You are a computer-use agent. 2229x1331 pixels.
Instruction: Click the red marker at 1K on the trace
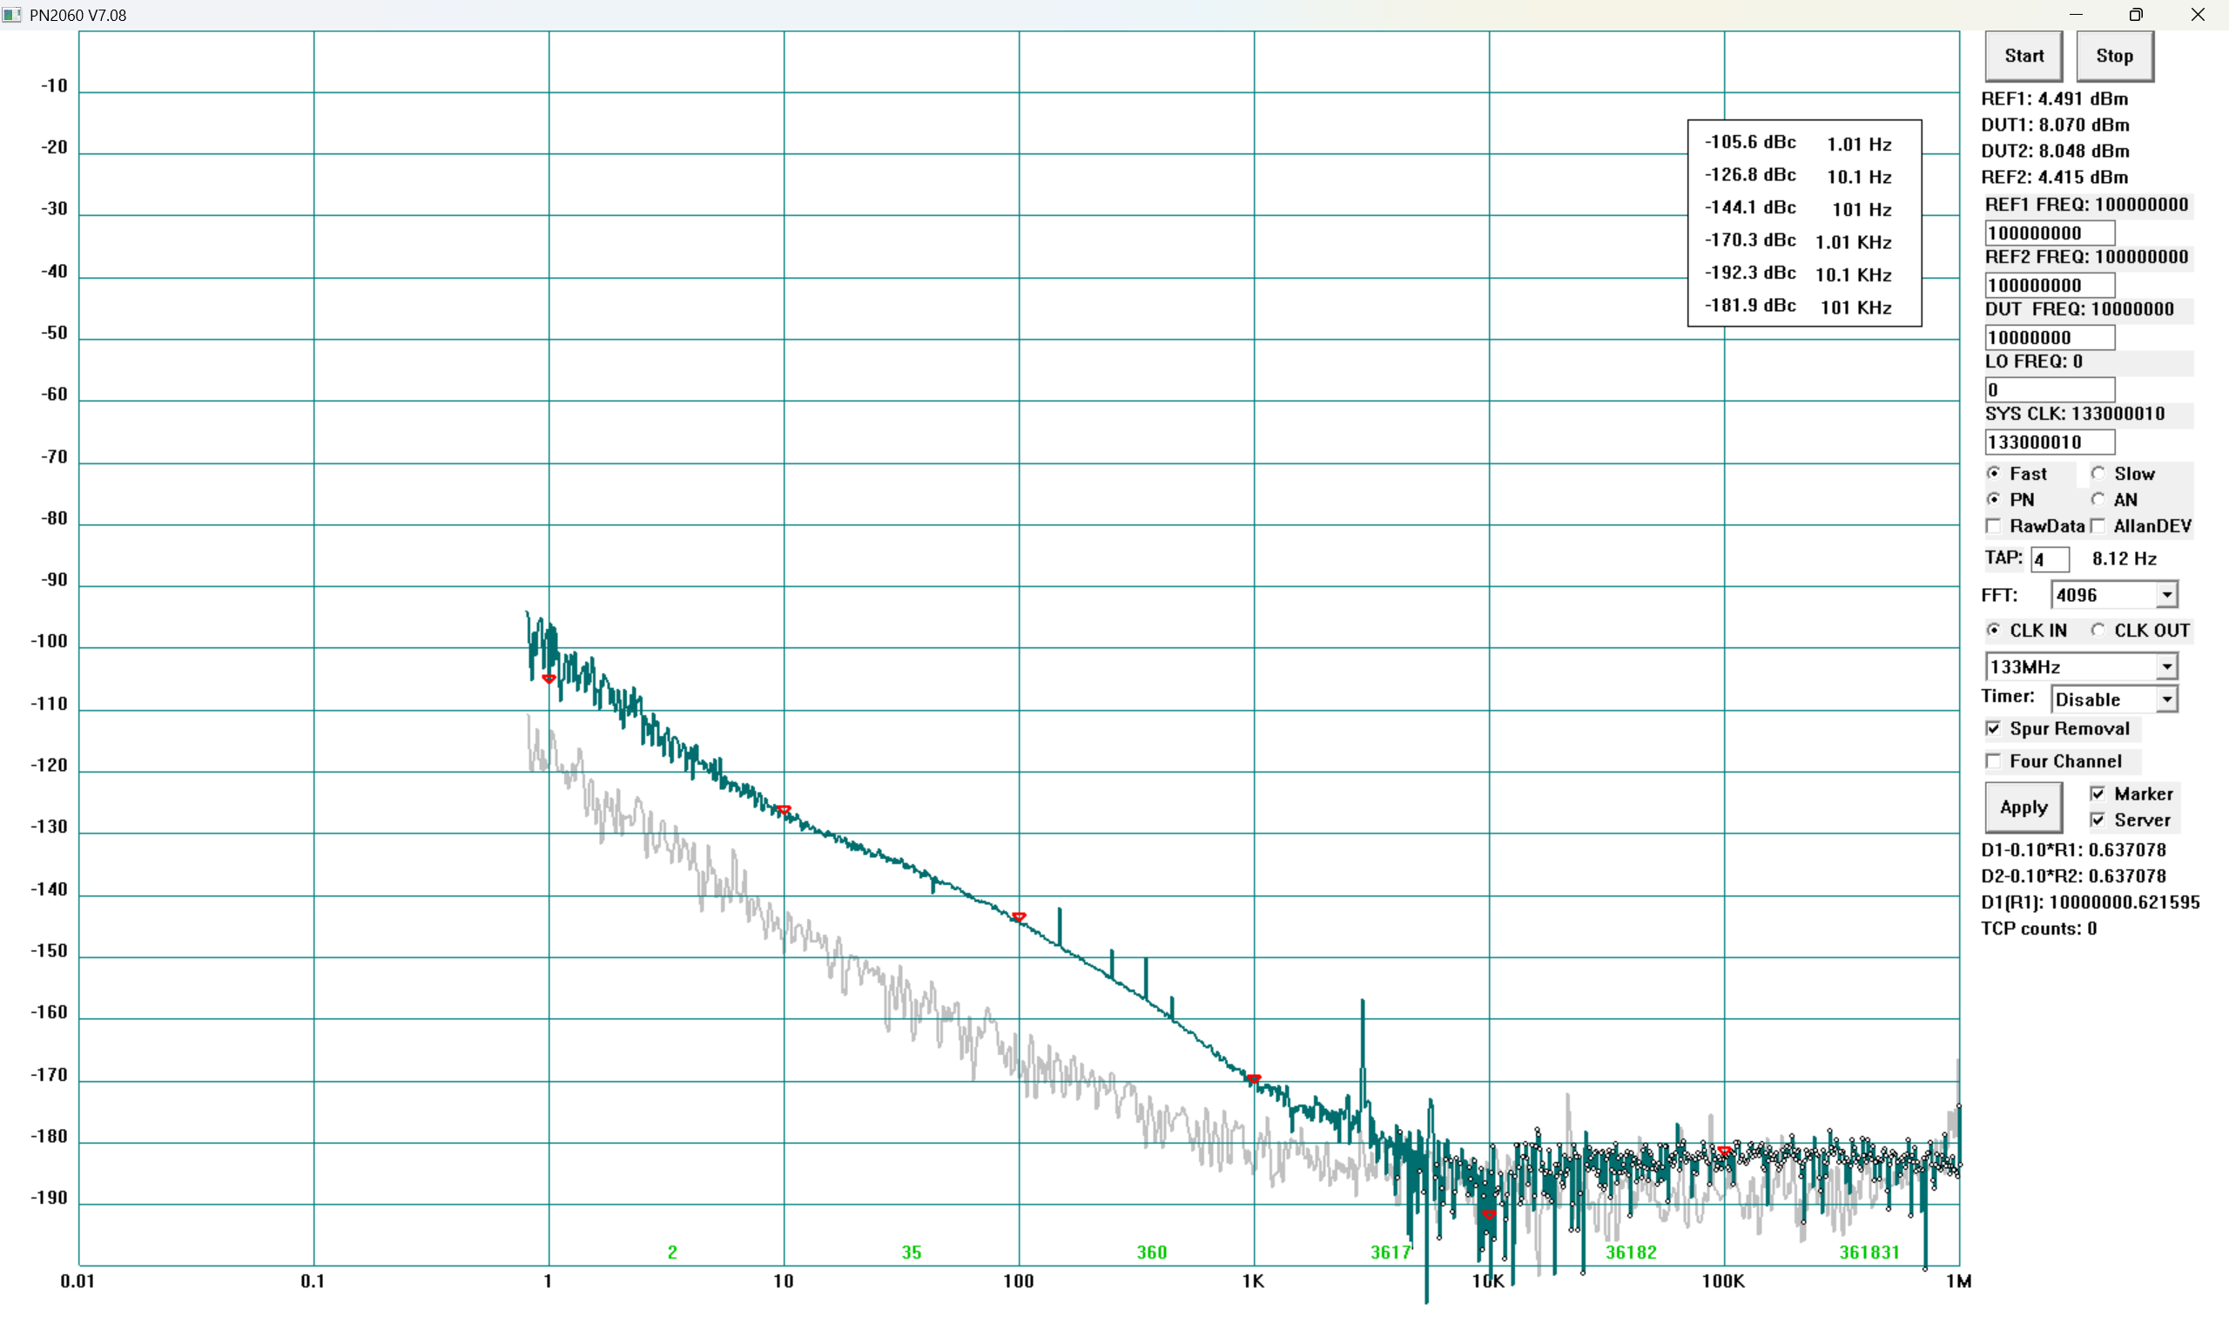pyautogui.click(x=1254, y=1079)
